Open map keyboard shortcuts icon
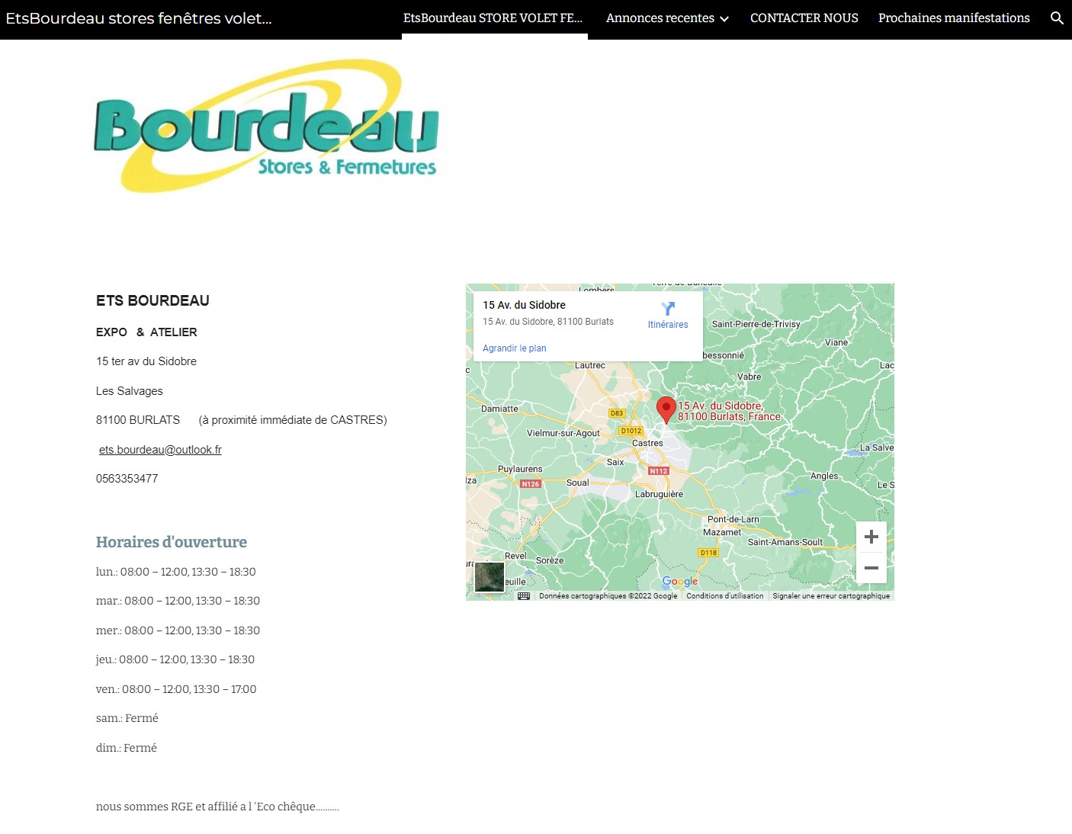This screenshot has height=834, width=1072. tap(524, 596)
